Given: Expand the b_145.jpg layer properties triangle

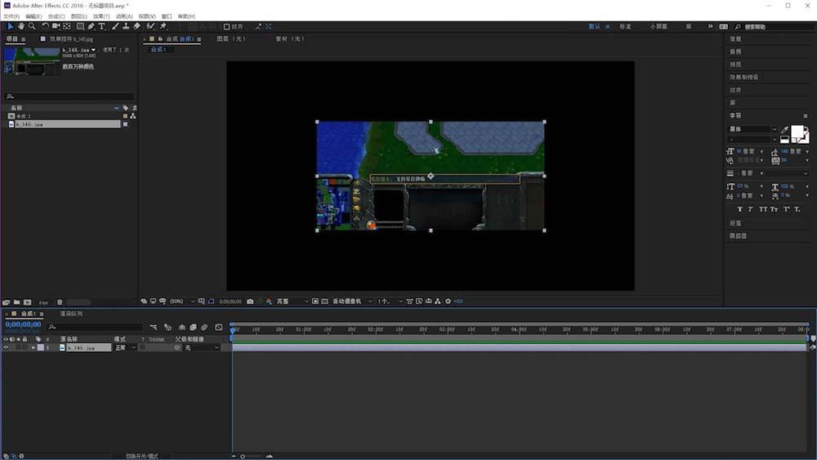Looking at the screenshot, I should tap(33, 347).
